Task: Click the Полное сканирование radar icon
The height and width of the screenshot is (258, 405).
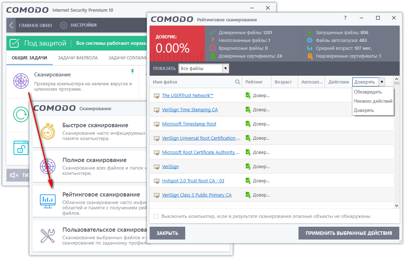Action: (48, 166)
